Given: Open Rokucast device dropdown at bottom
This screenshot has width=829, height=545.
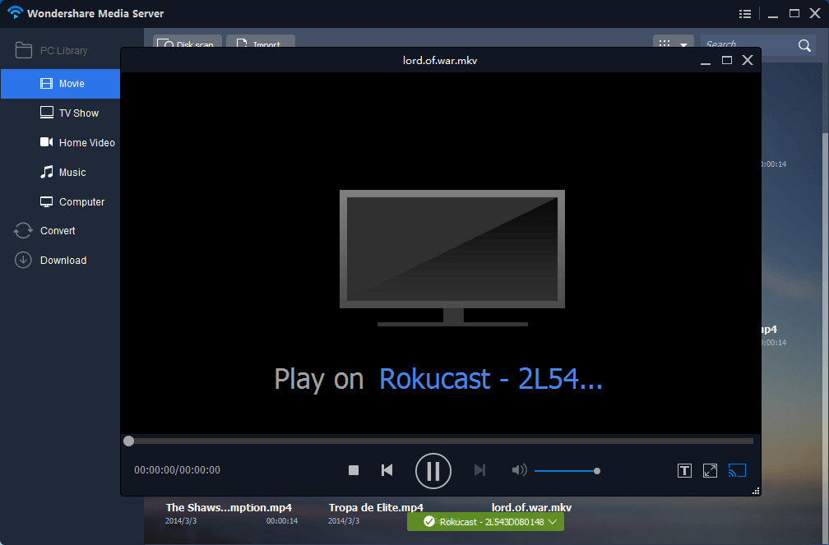Looking at the screenshot, I should coord(485,522).
